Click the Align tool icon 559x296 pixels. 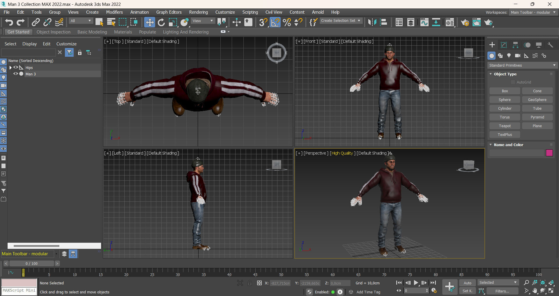[x=384, y=22]
